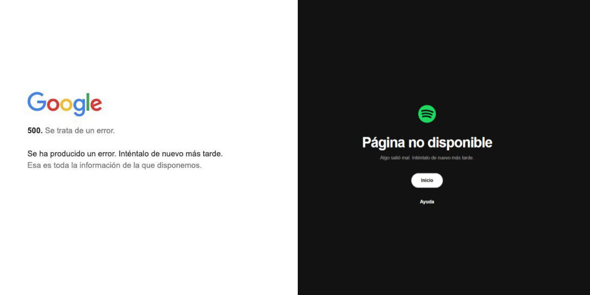Click 'Inténtalo de nuevo más tarde.' on the Google page

[x=171, y=153]
